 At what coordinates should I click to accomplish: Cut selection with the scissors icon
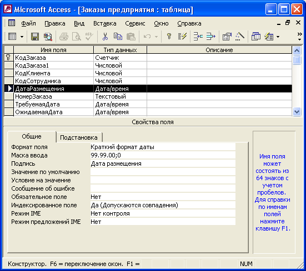(x=105, y=37)
